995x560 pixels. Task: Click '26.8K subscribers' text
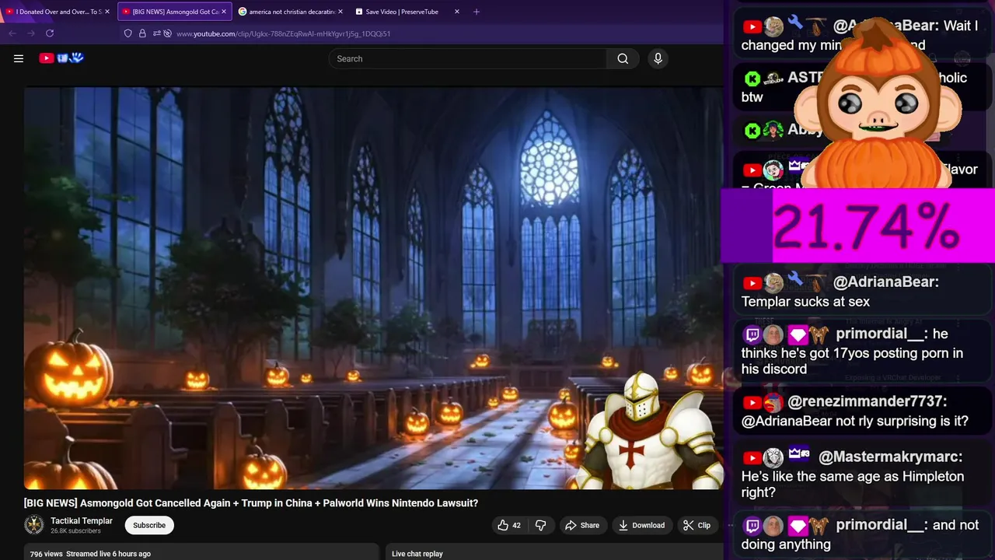(x=75, y=531)
